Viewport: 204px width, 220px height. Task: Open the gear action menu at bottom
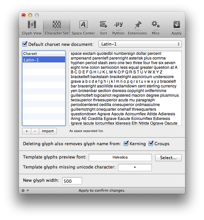[x=25, y=190]
